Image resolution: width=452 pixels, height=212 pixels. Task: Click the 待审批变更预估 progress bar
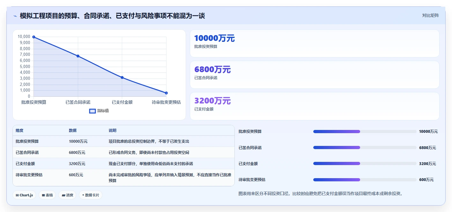[x=365, y=180]
